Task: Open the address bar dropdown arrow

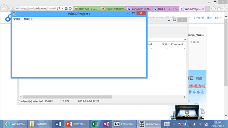Action: 62,8
